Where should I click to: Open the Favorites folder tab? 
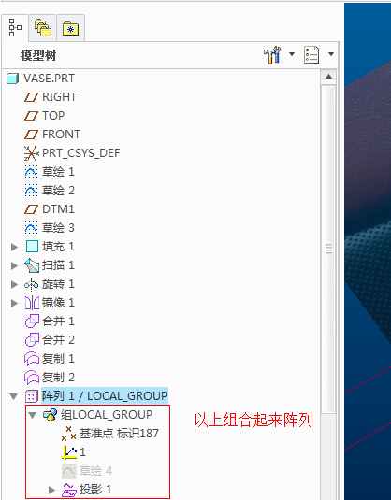tap(70, 28)
